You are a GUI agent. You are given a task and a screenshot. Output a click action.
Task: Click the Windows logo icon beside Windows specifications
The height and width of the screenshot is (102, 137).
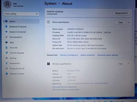48,64
